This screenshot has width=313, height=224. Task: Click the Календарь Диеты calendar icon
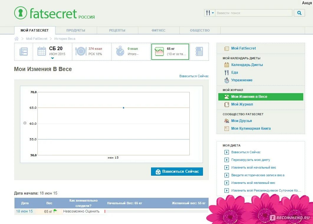point(227,65)
